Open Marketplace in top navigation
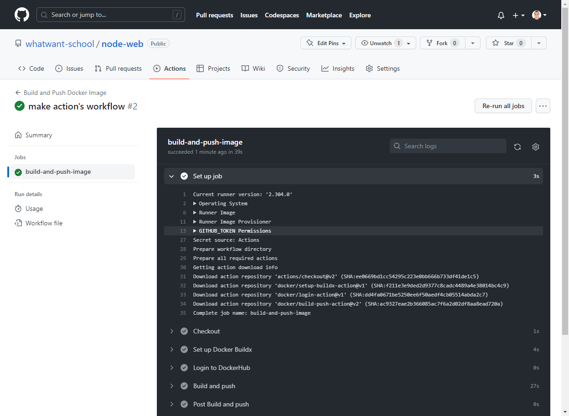This screenshot has height=416, width=569. tap(324, 15)
